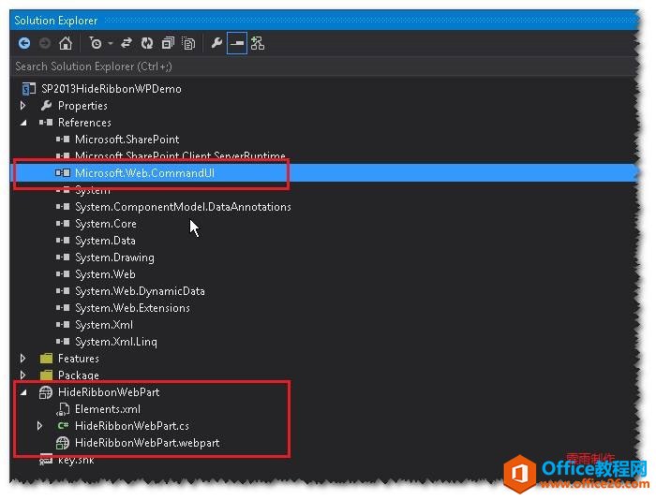The width and height of the screenshot is (656, 500).
Task: Select System.Web reference
Action: pyautogui.click(x=105, y=274)
